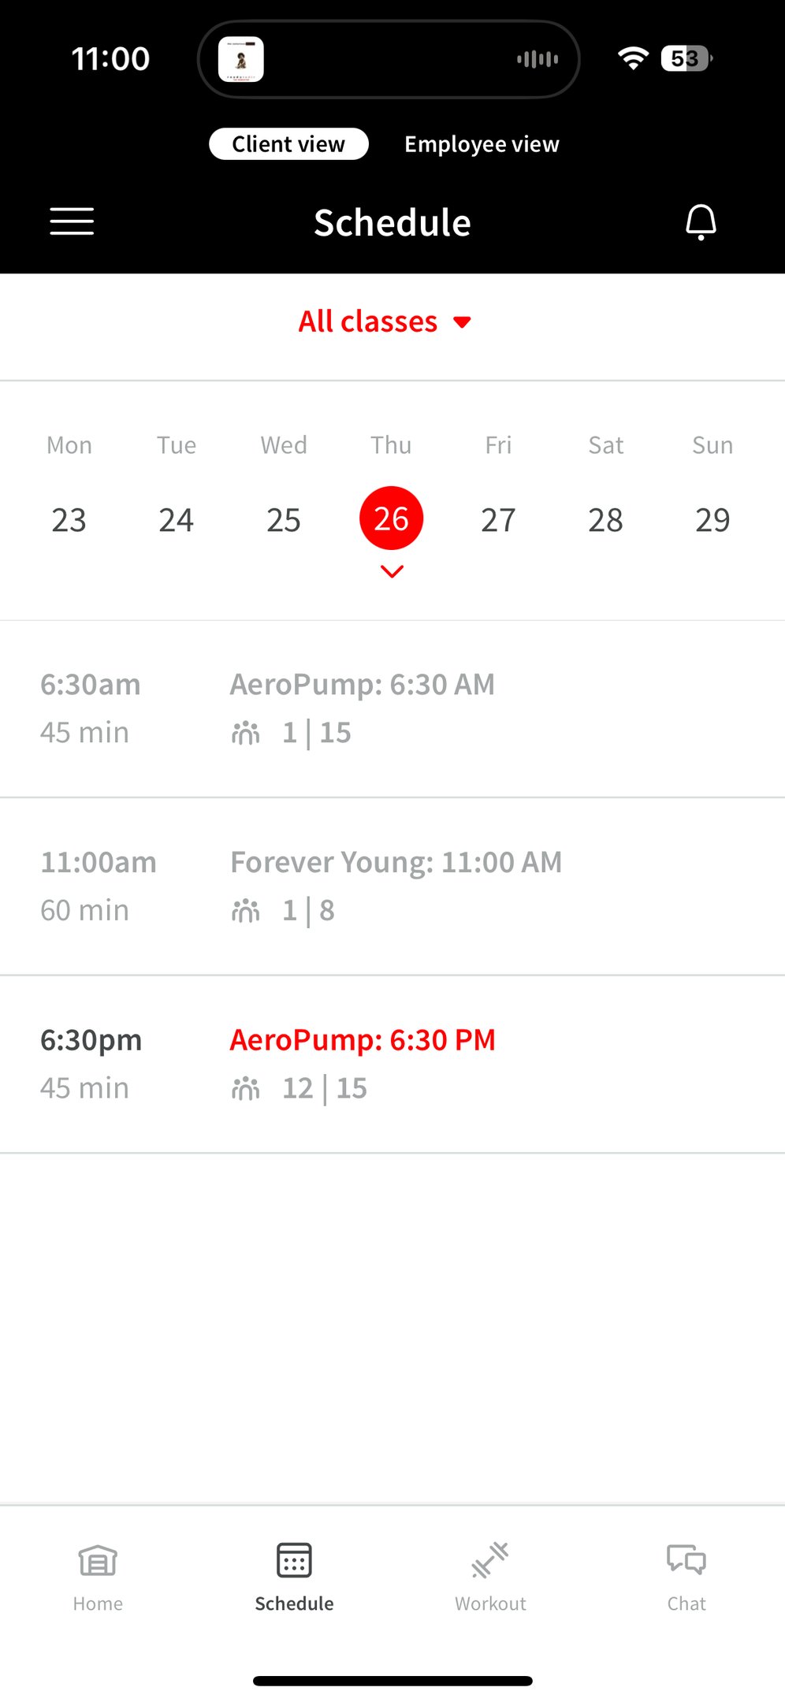
Task: Expand the All classes filter dropdown
Action: point(385,321)
